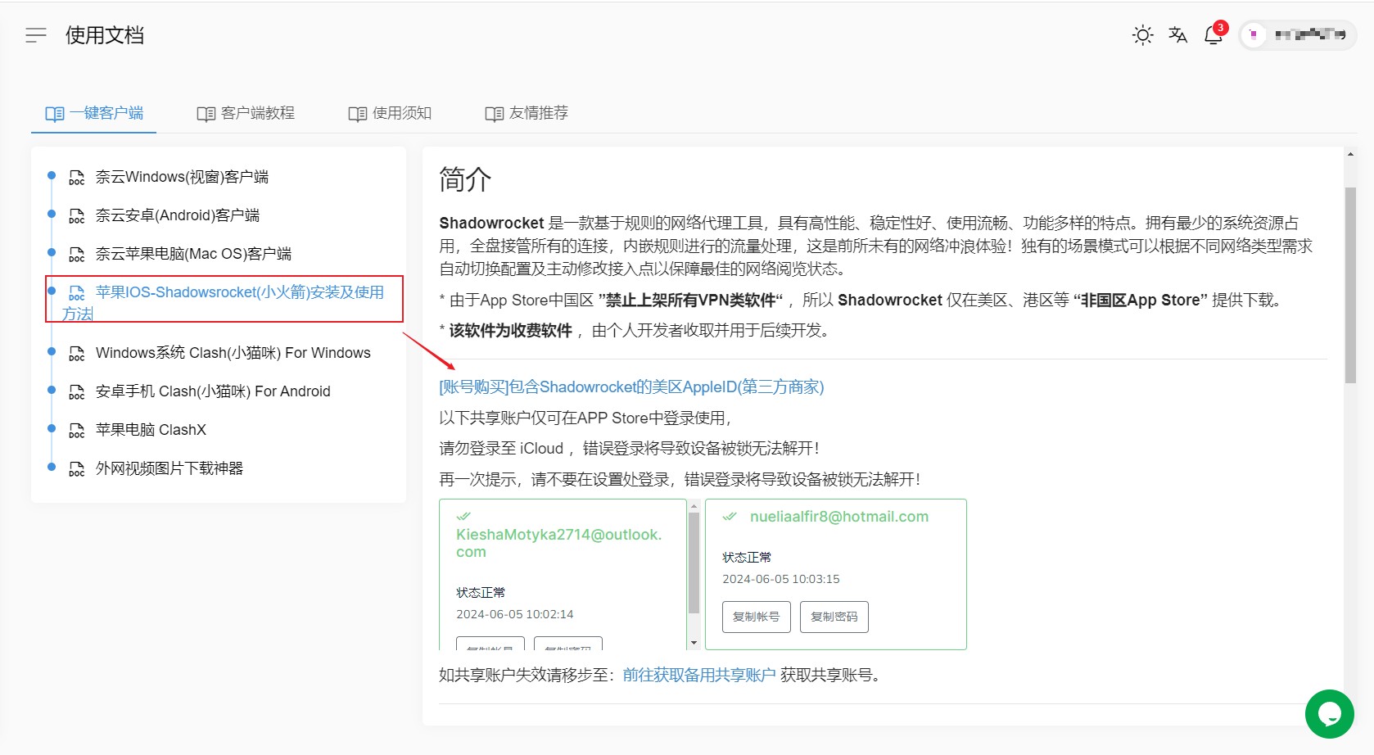The height and width of the screenshot is (755, 1374).
Task: Switch theme using the sun icon
Action: point(1142,35)
